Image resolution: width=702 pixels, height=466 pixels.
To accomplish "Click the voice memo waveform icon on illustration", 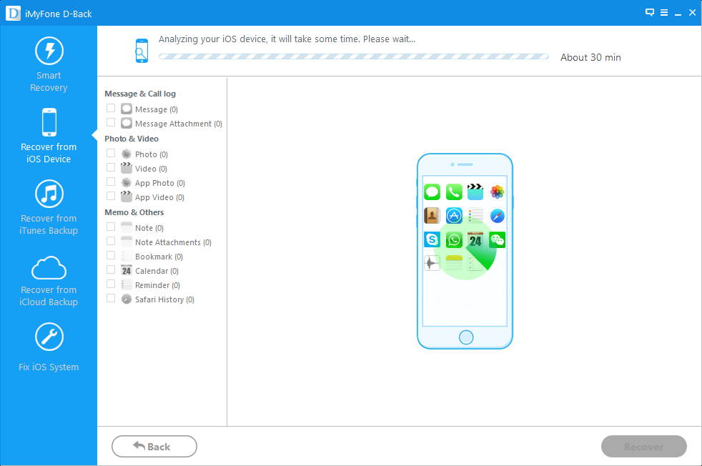I will coord(432,263).
